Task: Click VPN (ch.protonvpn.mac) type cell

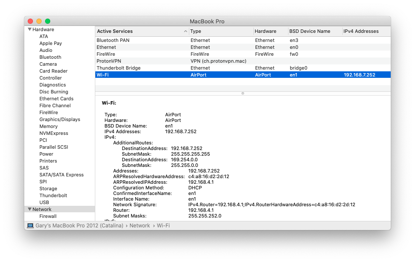Action: 218,61
